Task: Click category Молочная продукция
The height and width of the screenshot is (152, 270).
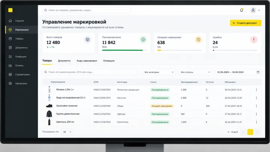Action: 128,90
